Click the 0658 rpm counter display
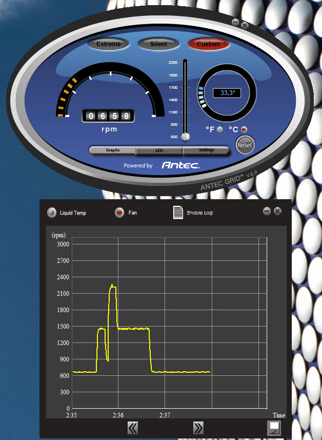 point(108,116)
